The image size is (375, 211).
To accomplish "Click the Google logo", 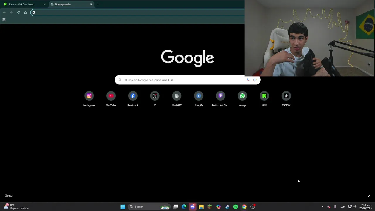I will [187, 58].
